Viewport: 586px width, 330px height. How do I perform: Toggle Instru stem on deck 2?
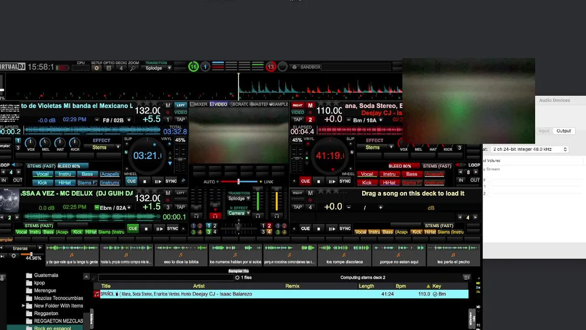coord(389,174)
